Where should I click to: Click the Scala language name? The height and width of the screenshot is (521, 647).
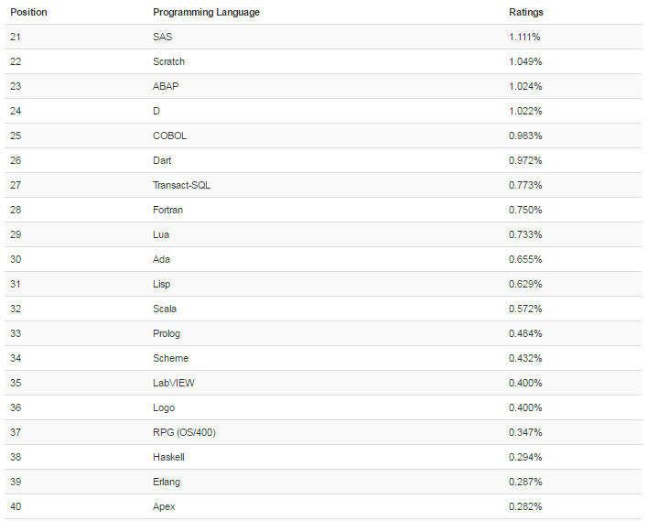tap(165, 309)
